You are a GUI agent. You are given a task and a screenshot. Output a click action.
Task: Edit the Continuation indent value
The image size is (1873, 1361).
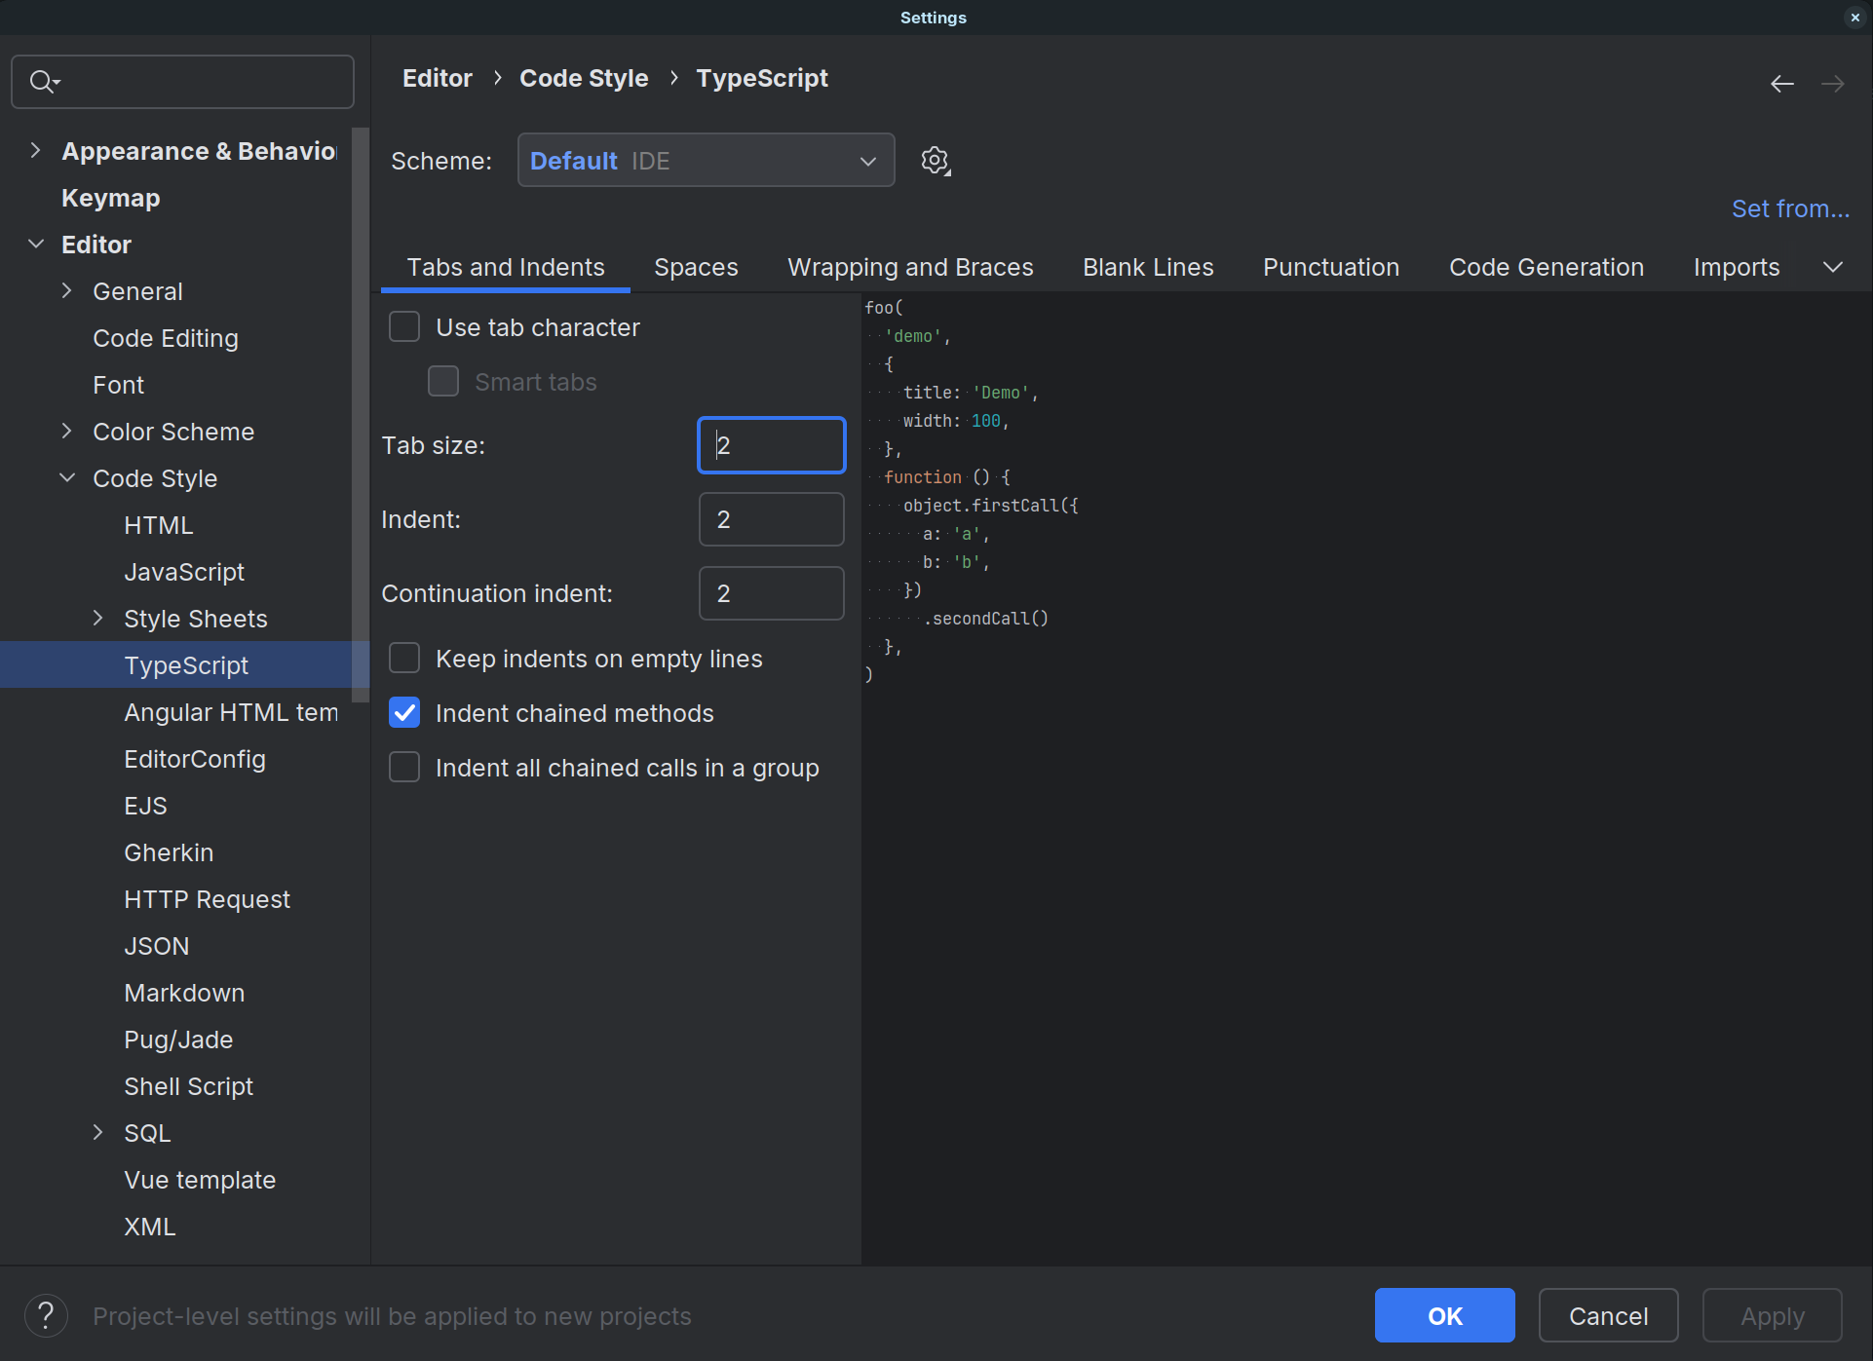click(771, 592)
